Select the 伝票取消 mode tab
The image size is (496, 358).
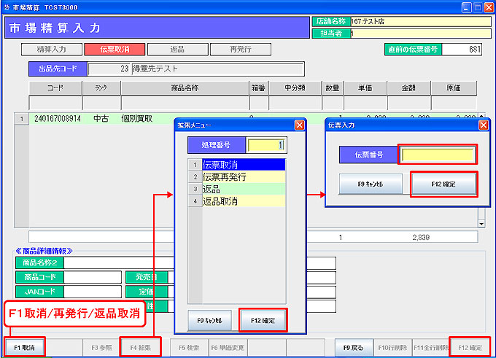(x=115, y=50)
